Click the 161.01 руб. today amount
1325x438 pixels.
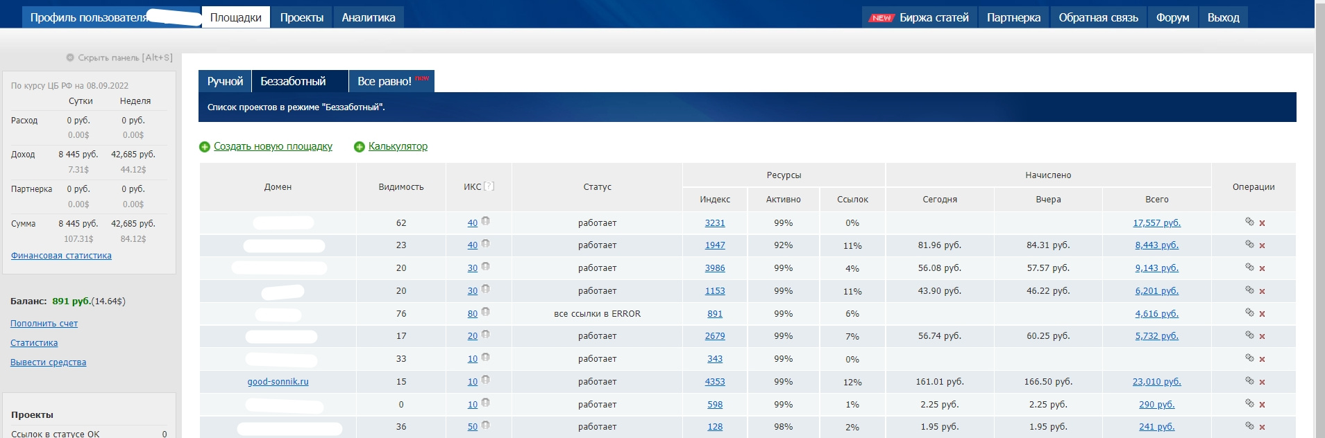(x=940, y=381)
